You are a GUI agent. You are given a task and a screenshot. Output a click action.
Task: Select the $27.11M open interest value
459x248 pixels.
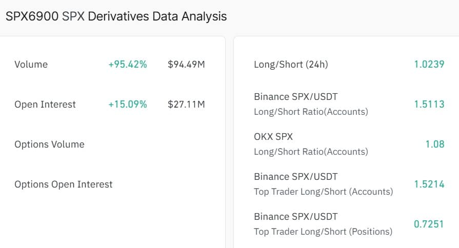(x=186, y=105)
